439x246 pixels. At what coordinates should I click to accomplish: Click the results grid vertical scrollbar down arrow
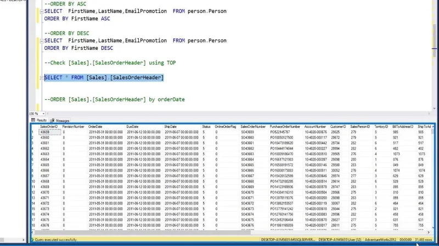[x=434, y=227]
